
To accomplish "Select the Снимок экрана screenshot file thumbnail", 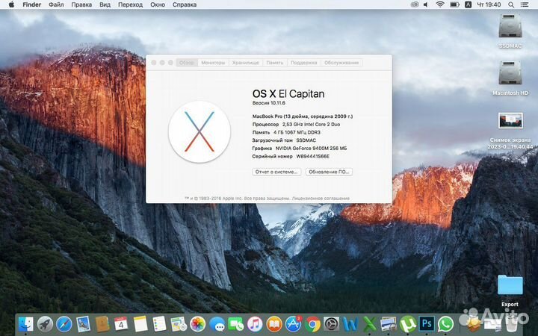I will point(510,120).
